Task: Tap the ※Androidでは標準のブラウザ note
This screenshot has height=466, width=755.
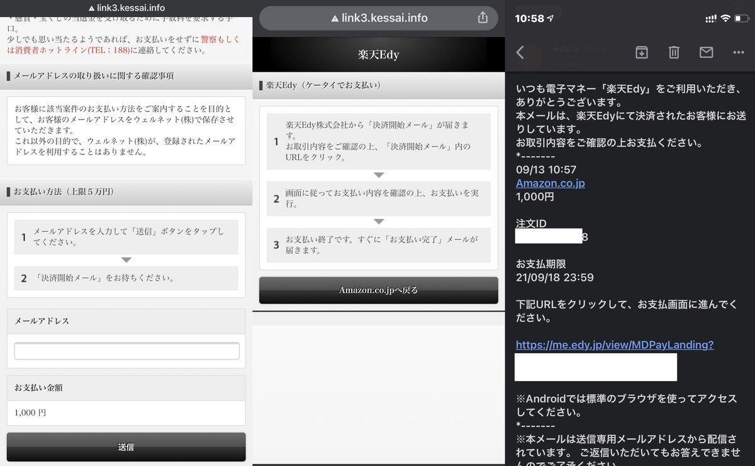Action: click(626, 406)
